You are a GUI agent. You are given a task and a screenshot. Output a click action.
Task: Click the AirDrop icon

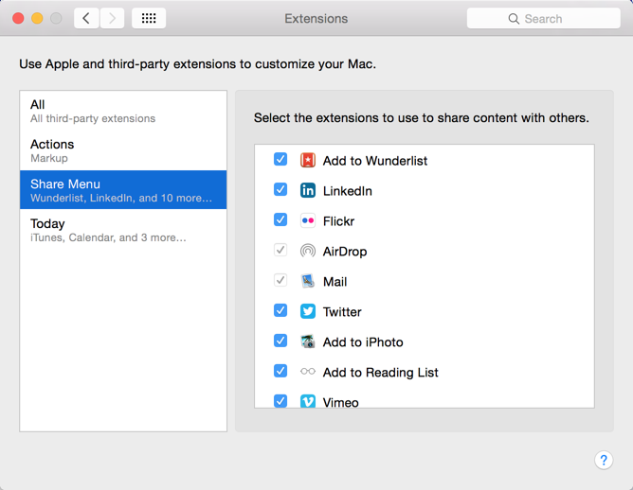point(308,252)
